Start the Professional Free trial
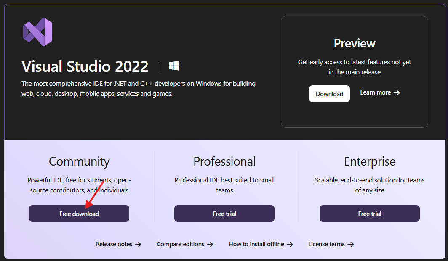The height and width of the screenshot is (261, 448). coord(224,214)
